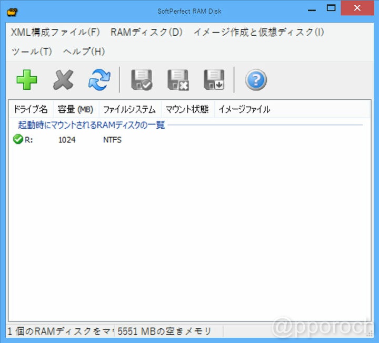Click the 5551 MBの空きメモリ status text
This screenshot has height=343, width=379.
[x=164, y=331]
